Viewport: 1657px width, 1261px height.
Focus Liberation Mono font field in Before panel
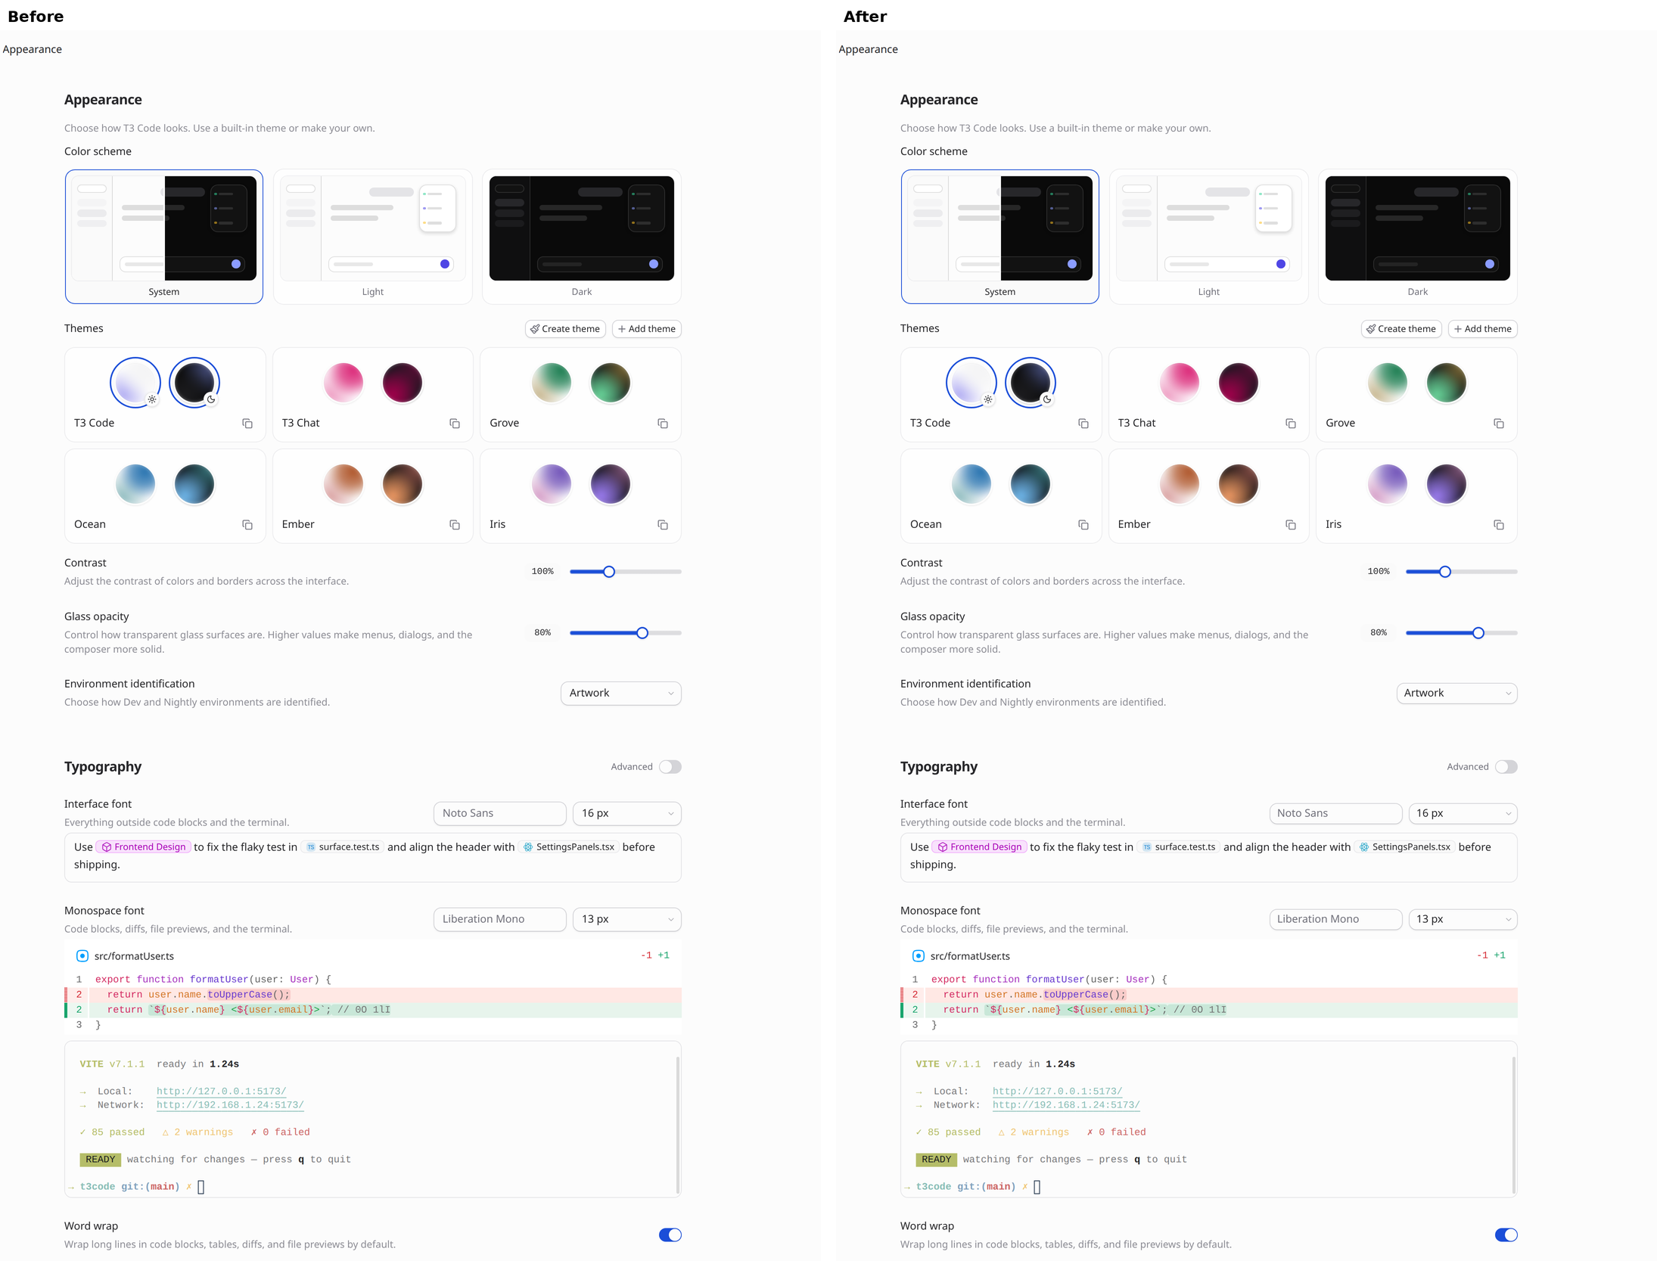[500, 920]
